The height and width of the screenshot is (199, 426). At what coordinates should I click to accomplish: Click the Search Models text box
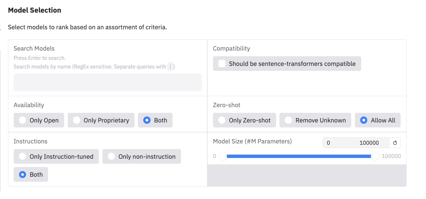pos(108,82)
